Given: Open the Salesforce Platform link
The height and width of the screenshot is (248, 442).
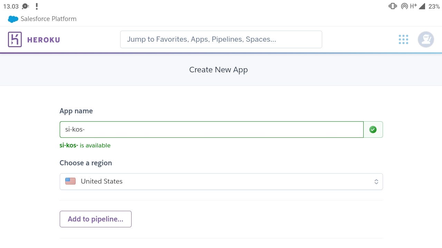Looking at the screenshot, I should pos(48,19).
